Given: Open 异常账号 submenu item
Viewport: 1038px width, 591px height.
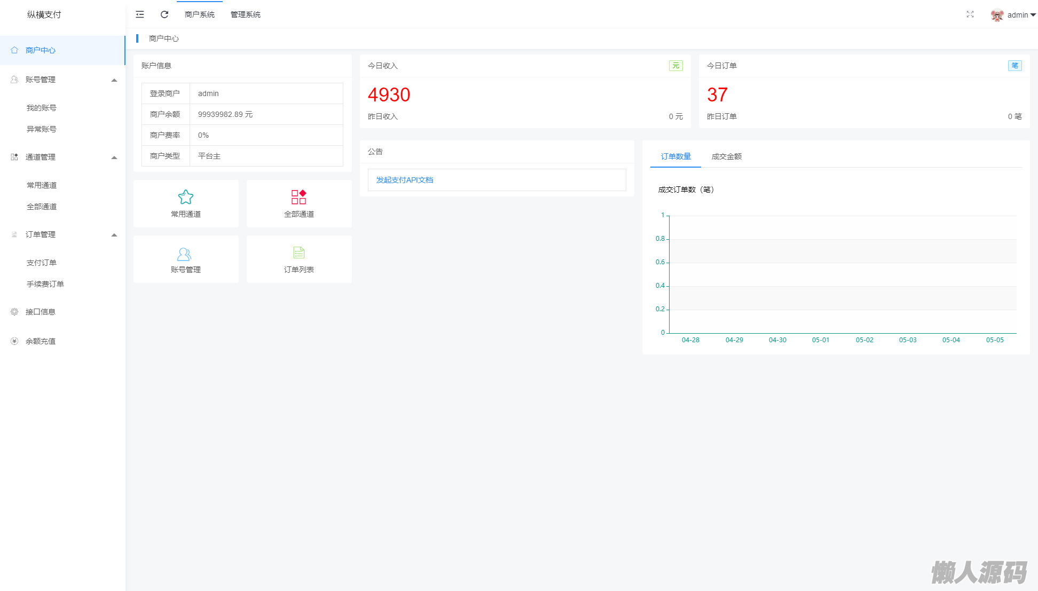Looking at the screenshot, I should point(42,129).
